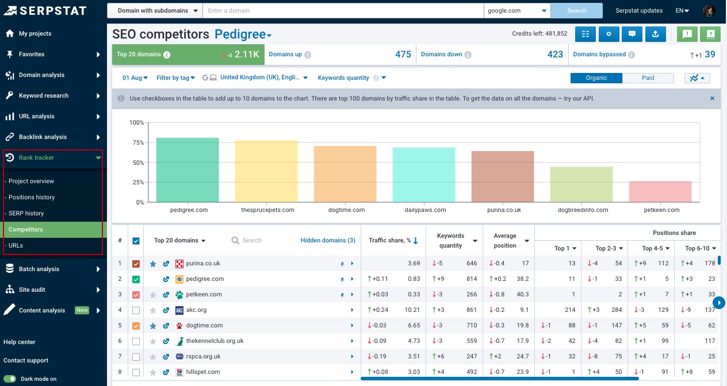
Task: Open SERP history menu item
Action: click(x=26, y=213)
